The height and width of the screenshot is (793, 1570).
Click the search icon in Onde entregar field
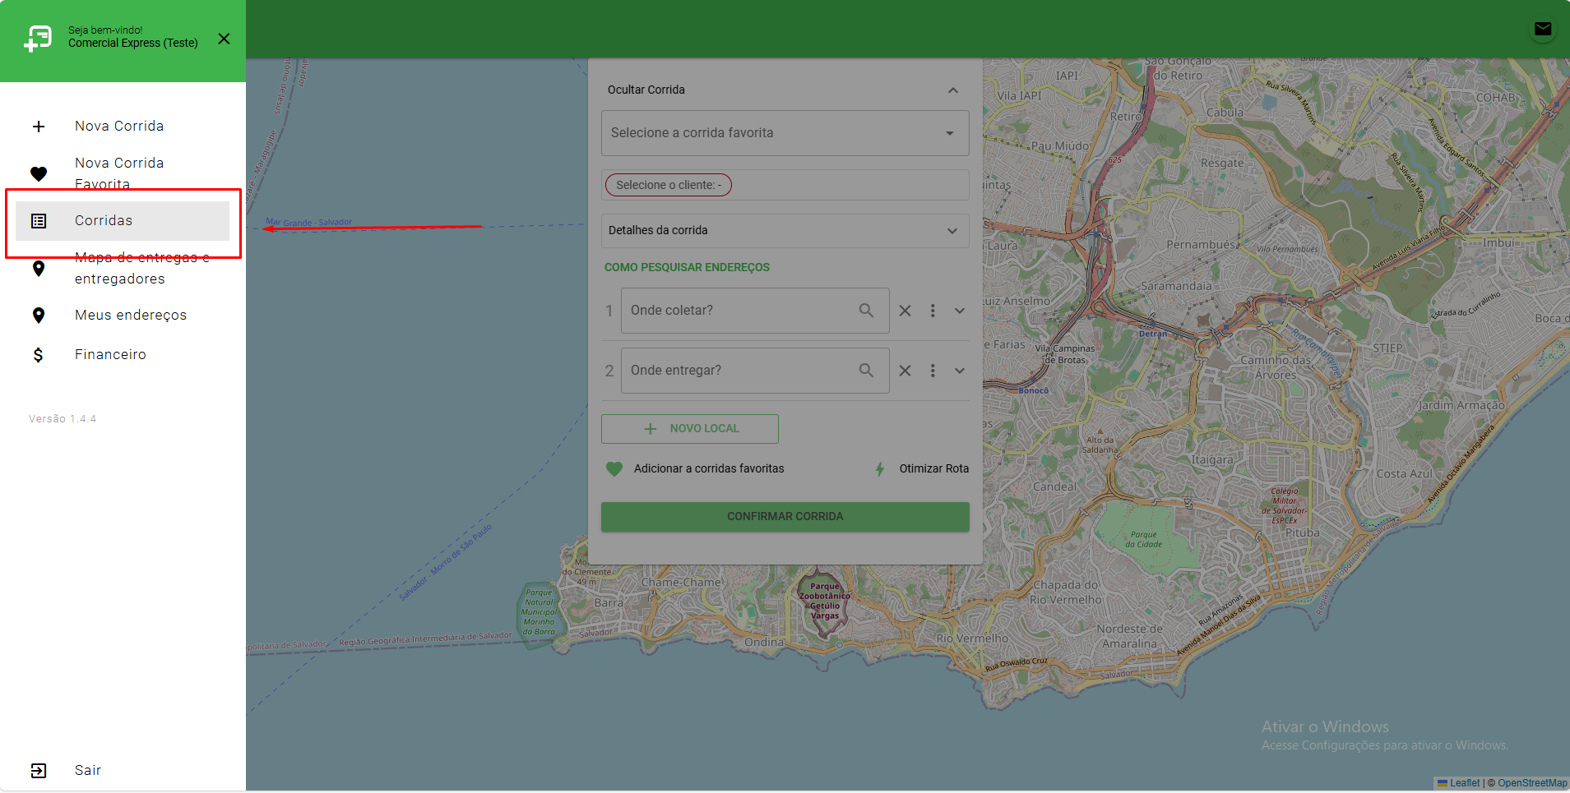click(866, 371)
